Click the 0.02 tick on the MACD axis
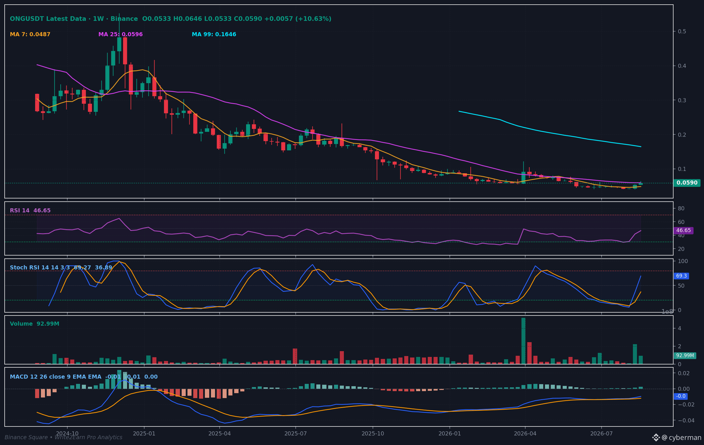 click(683, 373)
